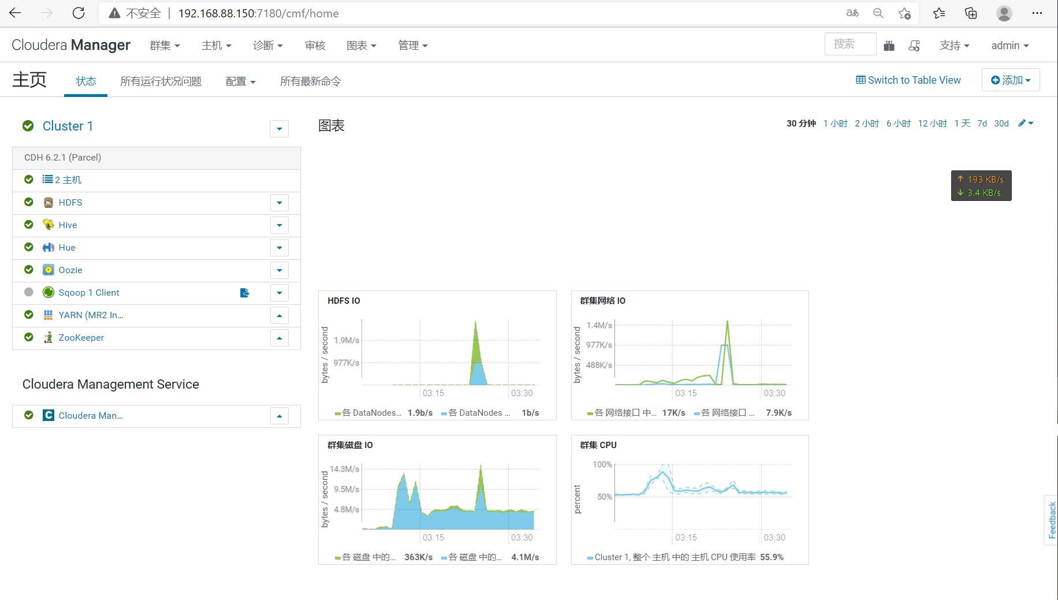Open the YARN (MR2 In... link
The width and height of the screenshot is (1058, 600).
coord(91,315)
